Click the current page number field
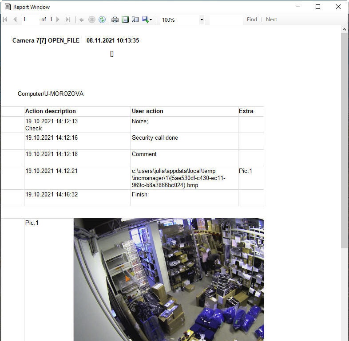Image resolution: width=349 pixels, height=341 pixels. (x=29, y=20)
